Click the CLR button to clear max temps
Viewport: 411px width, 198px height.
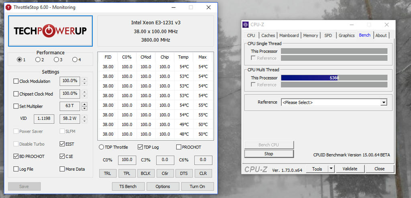tap(203, 174)
